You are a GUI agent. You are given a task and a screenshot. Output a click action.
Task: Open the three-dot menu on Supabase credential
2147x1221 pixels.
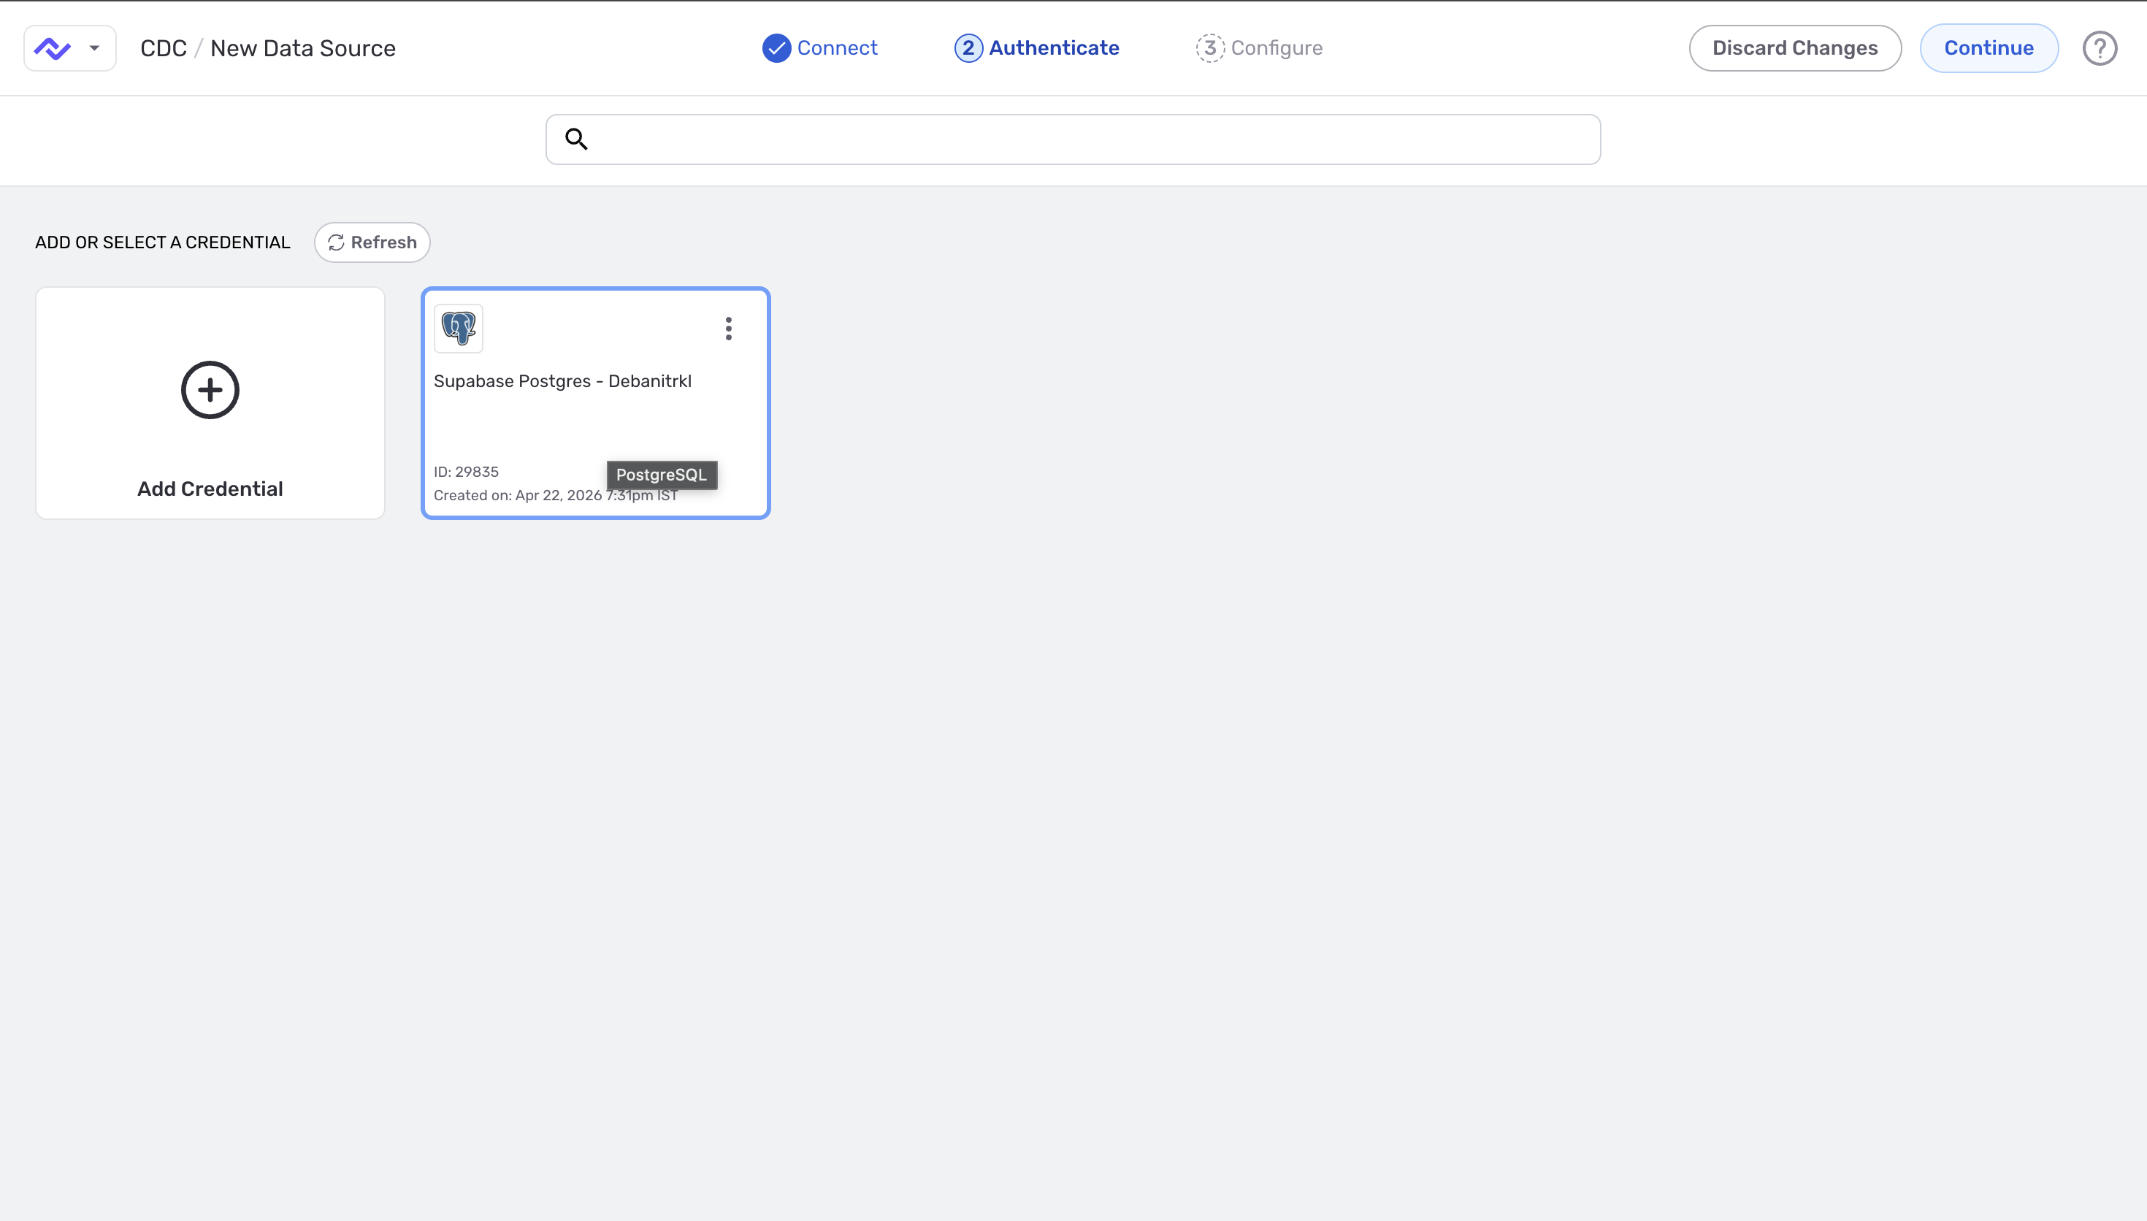pos(729,329)
